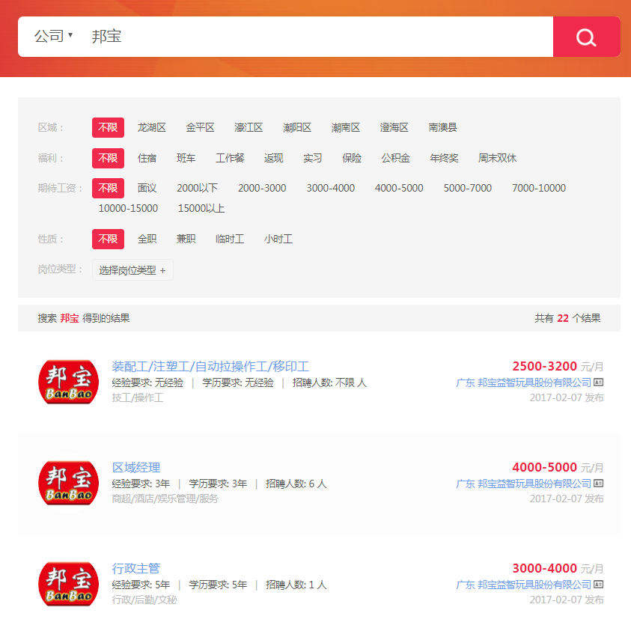Select the 7000-10000 salary range

tap(539, 189)
